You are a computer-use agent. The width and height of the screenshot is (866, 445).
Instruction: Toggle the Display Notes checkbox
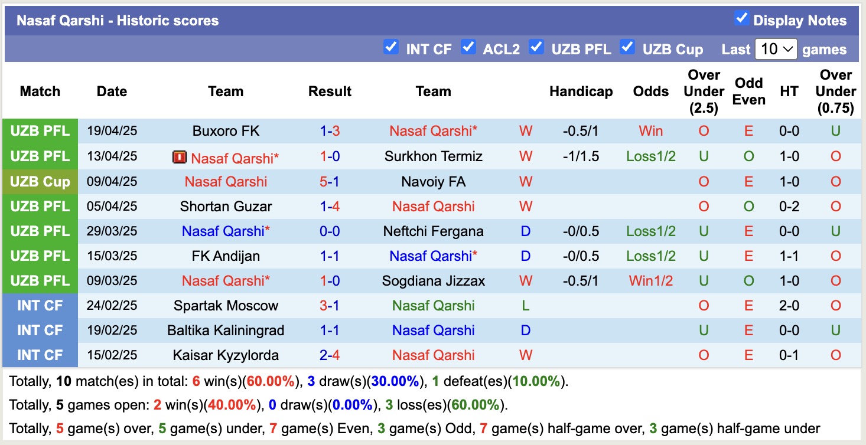point(741,18)
